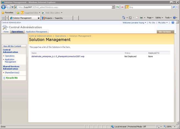Image resolution: width=180 pixels, height=129 pixels.
Task: Click the RSS Feeds icon
Action: tap(130, 18)
